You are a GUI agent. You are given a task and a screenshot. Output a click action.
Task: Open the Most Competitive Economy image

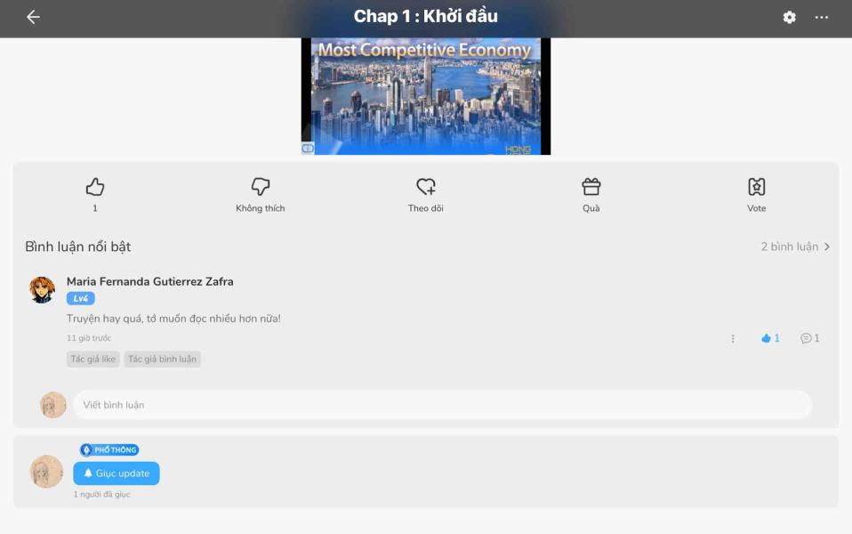[426, 96]
